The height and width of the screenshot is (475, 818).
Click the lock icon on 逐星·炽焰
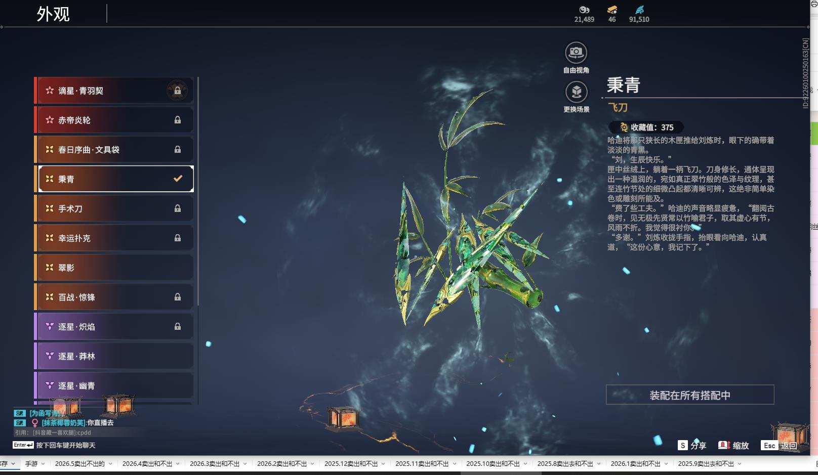coord(178,326)
